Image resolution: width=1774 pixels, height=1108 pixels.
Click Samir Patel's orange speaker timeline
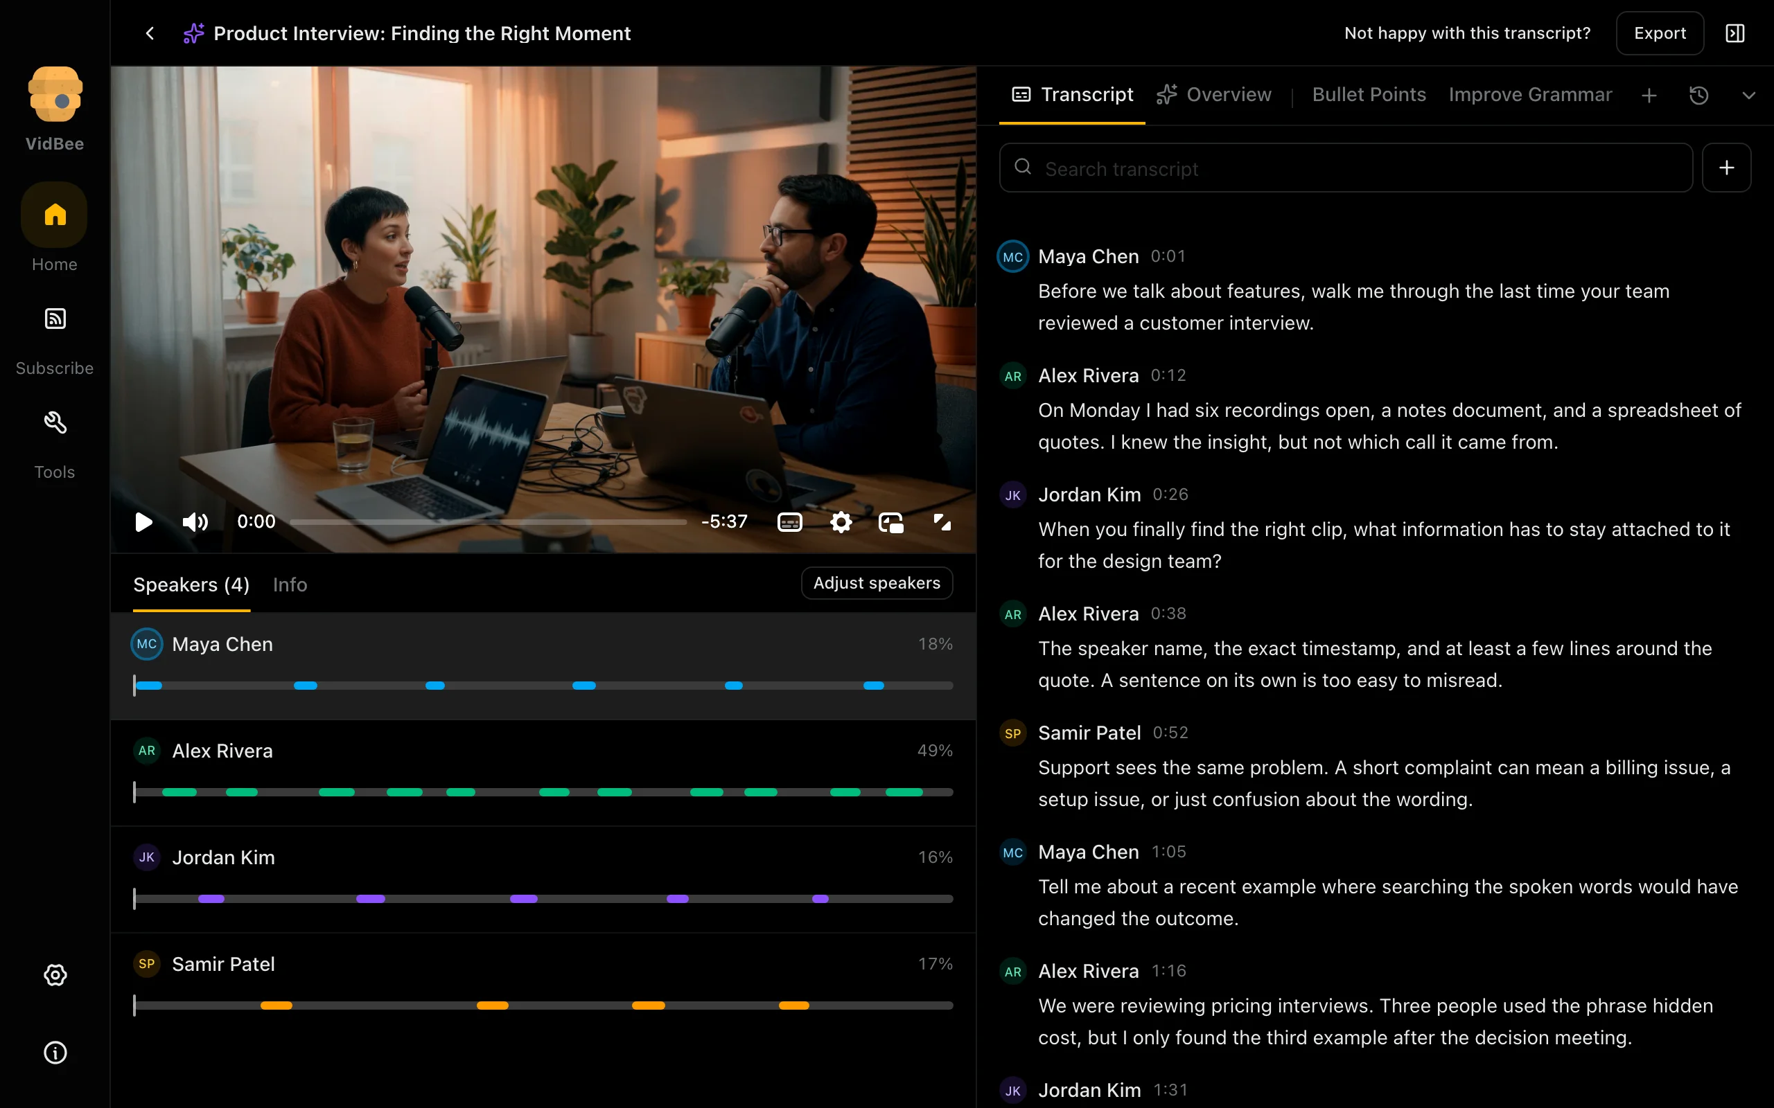pyautogui.click(x=543, y=1006)
